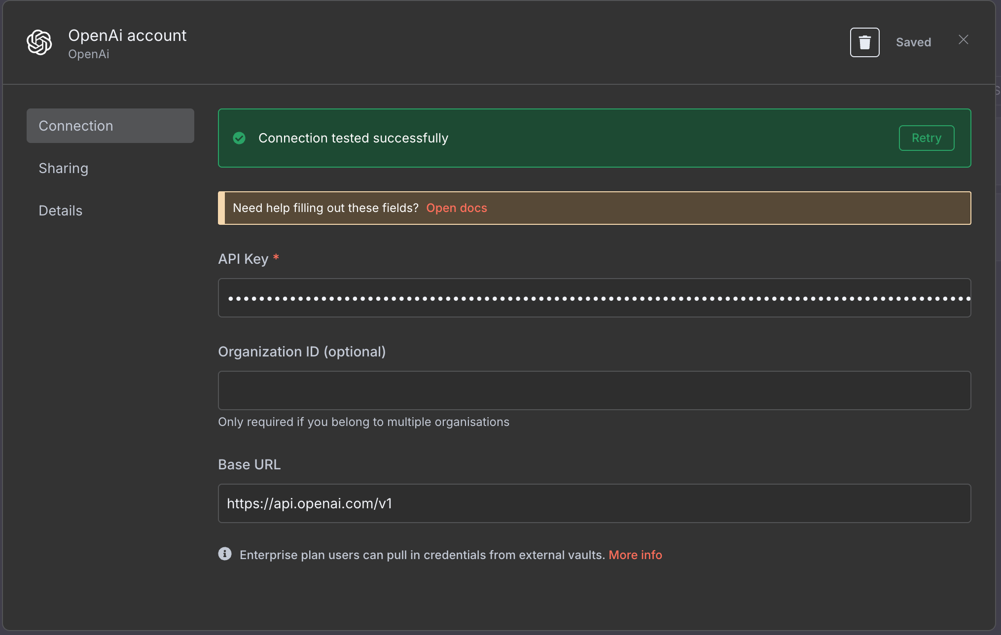Image resolution: width=1001 pixels, height=635 pixels.
Task: Close the OpenAi account dialog
Action: tap(963, 40)
